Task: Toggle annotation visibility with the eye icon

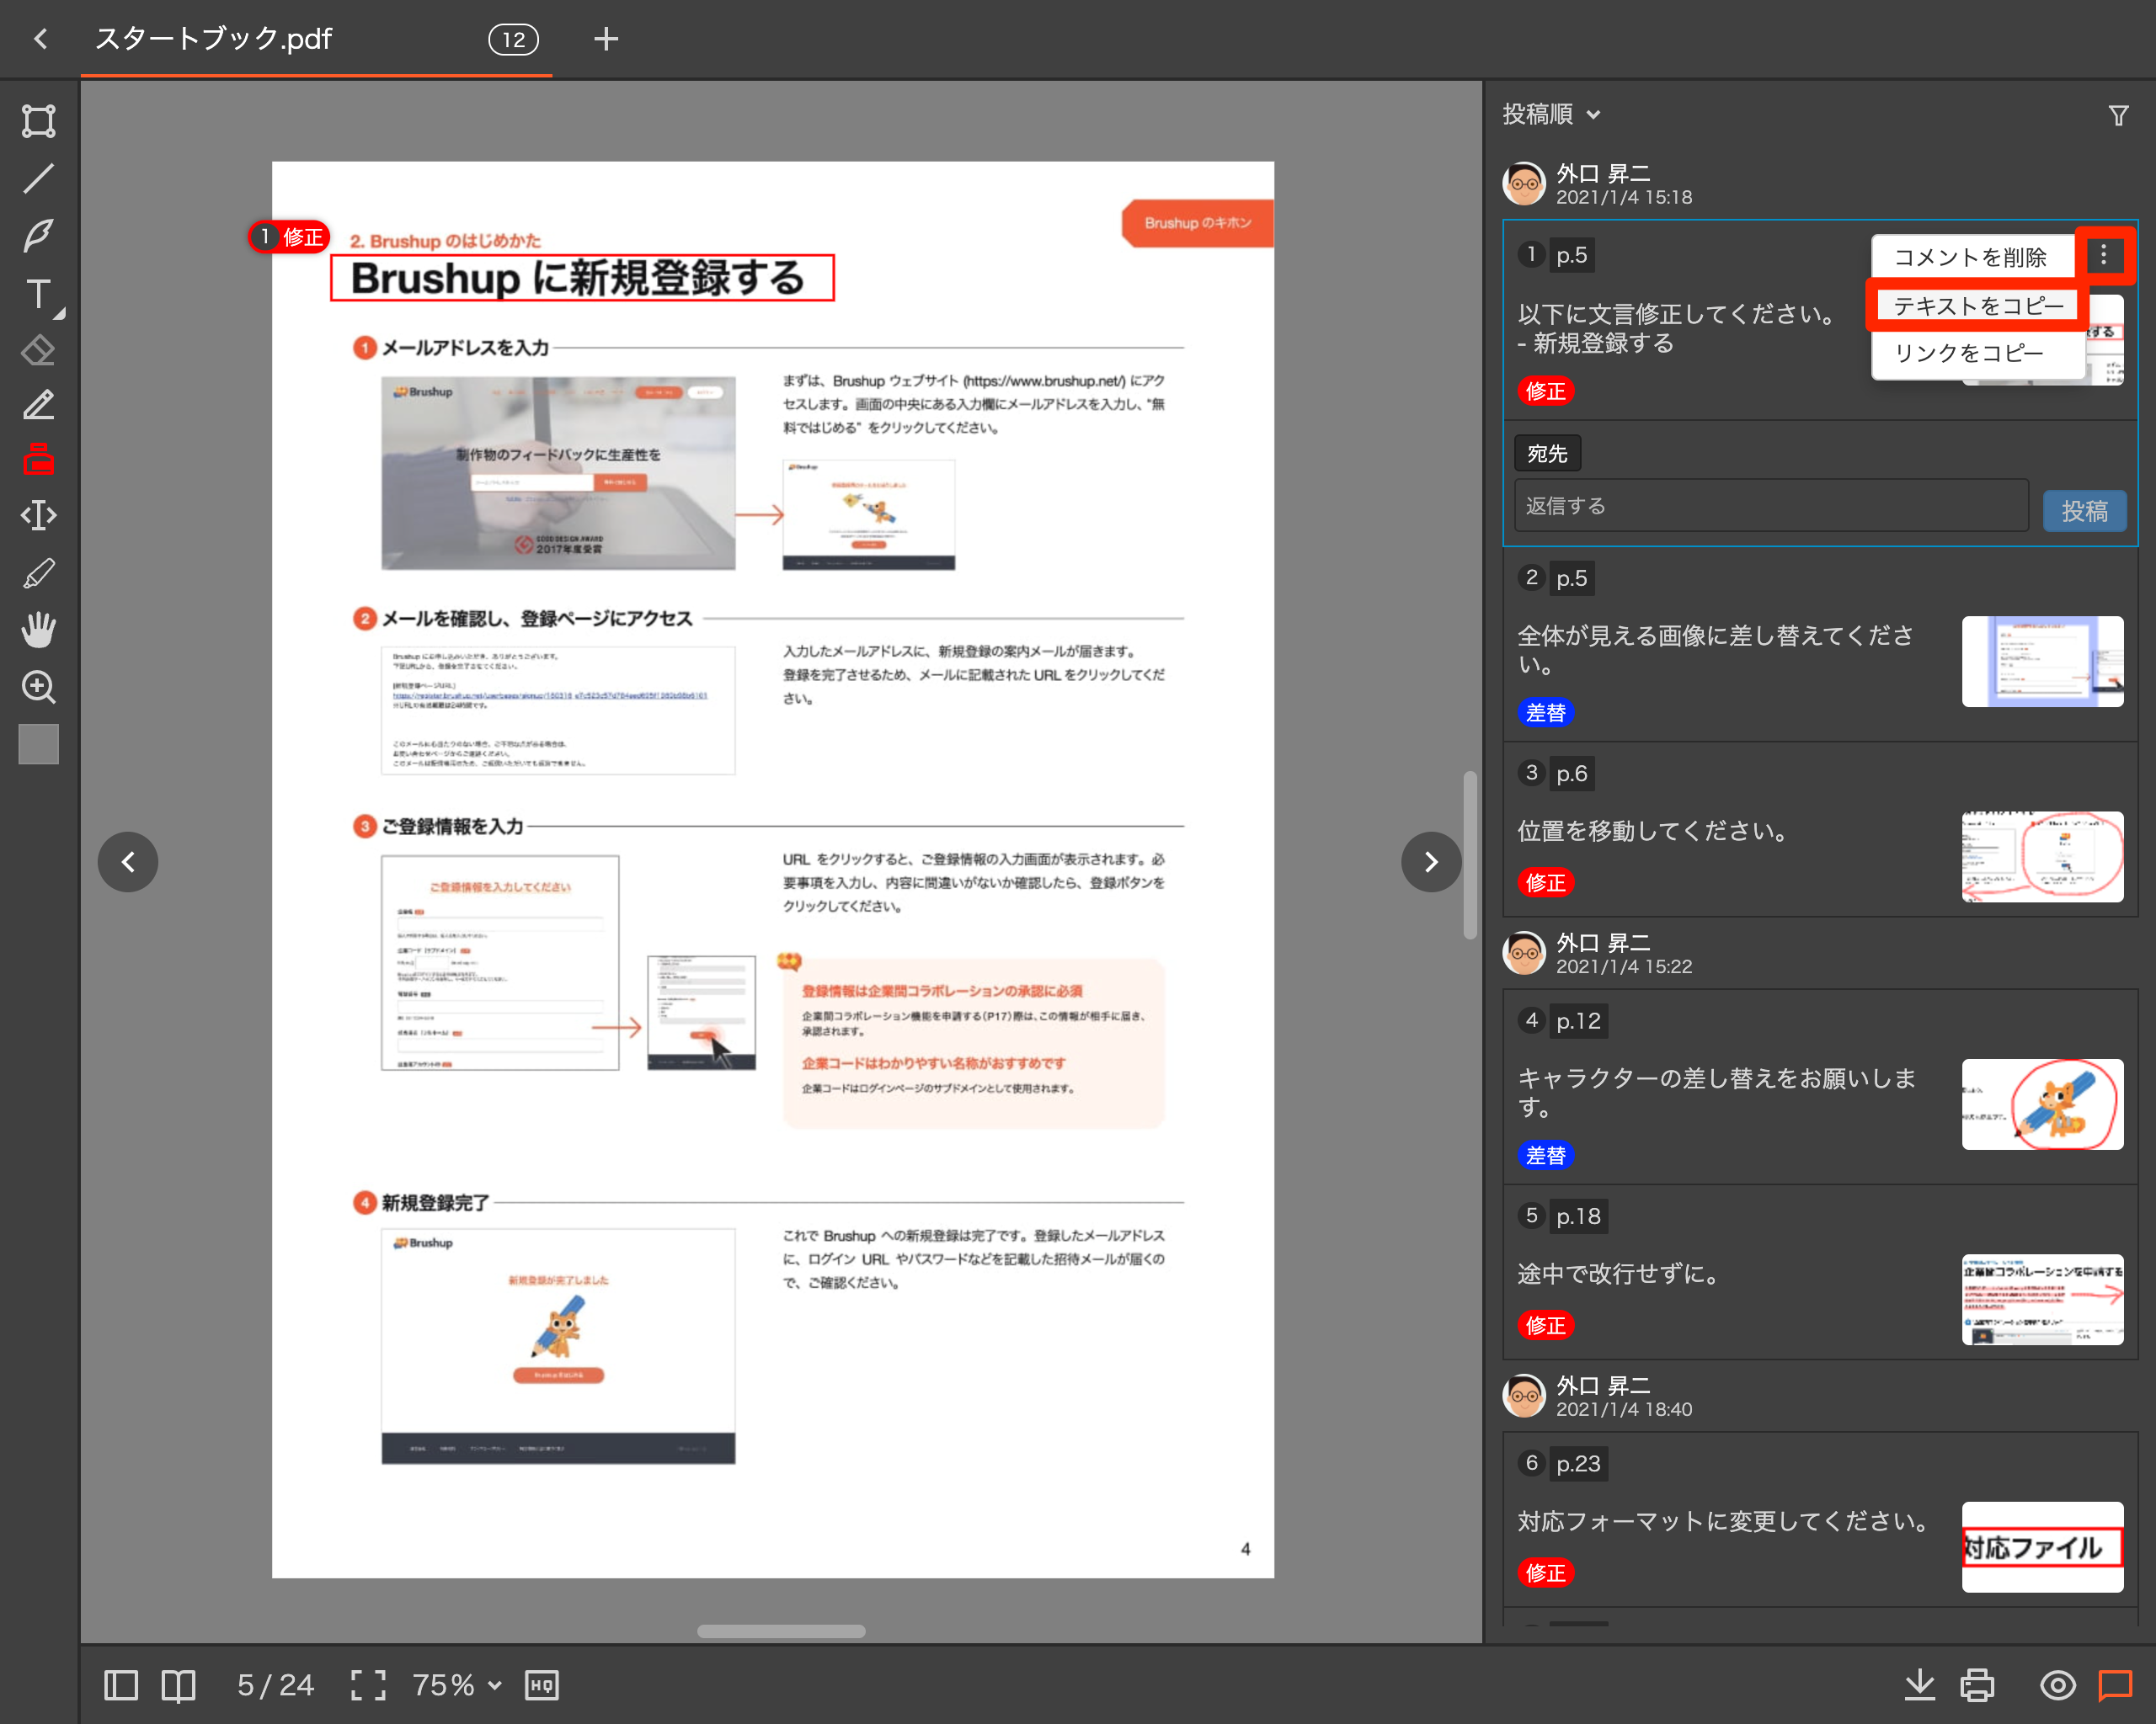Action: (x=2057, y=1685)
